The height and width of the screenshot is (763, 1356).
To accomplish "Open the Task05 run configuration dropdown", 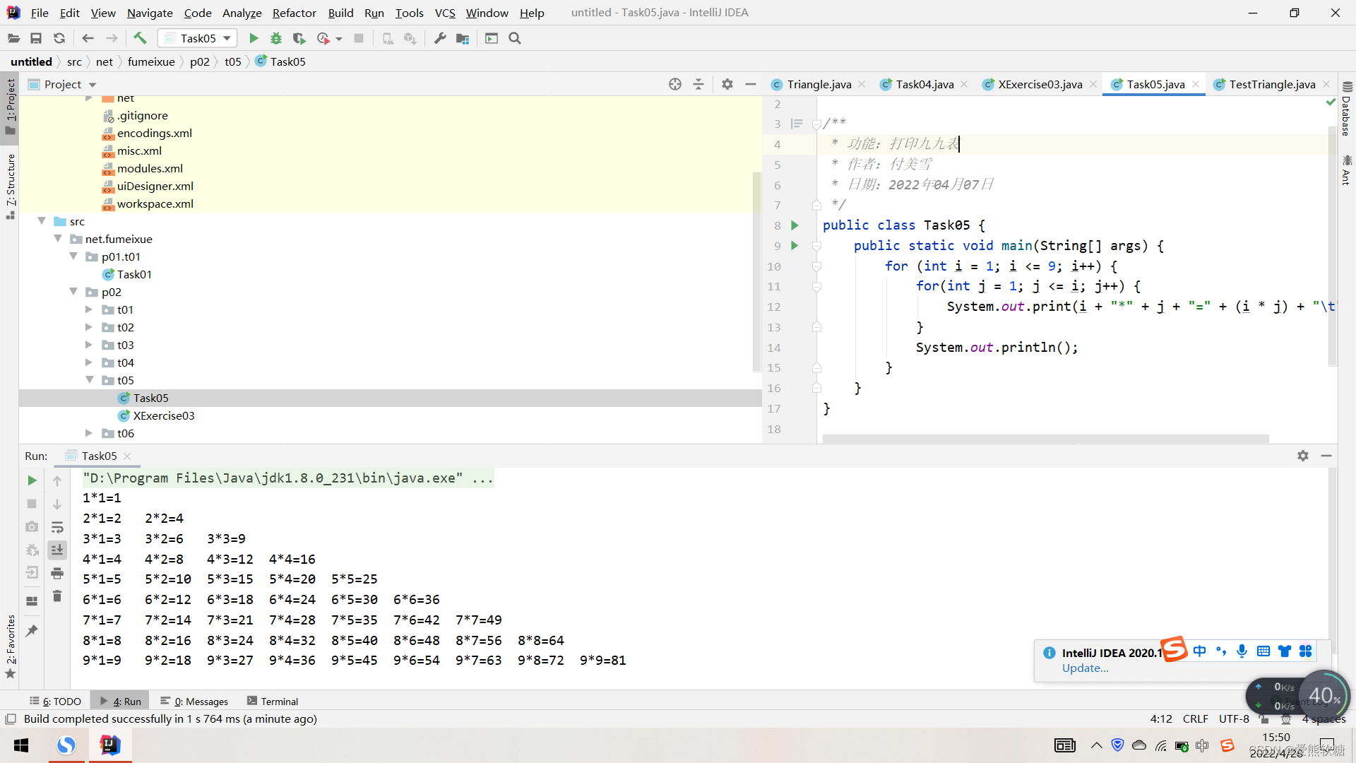I will [198, 38].
